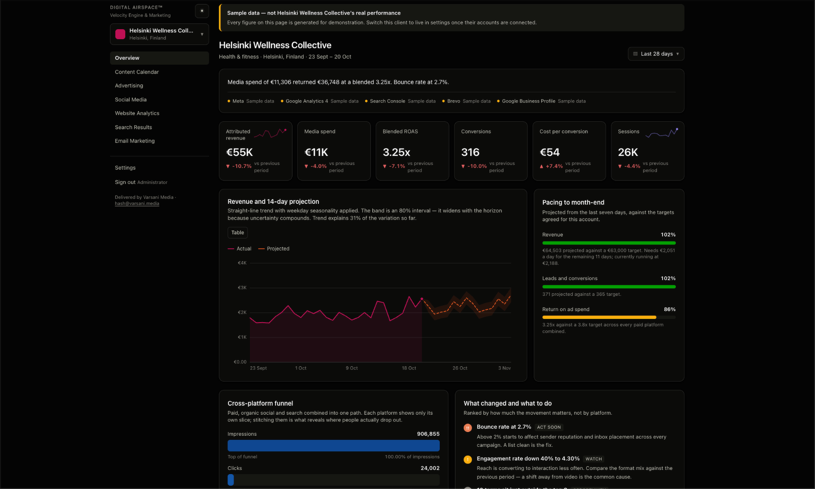Click the down arrow beside -4.4% sessions
Viewport: 815px width, 489px height.
(620, 166)
